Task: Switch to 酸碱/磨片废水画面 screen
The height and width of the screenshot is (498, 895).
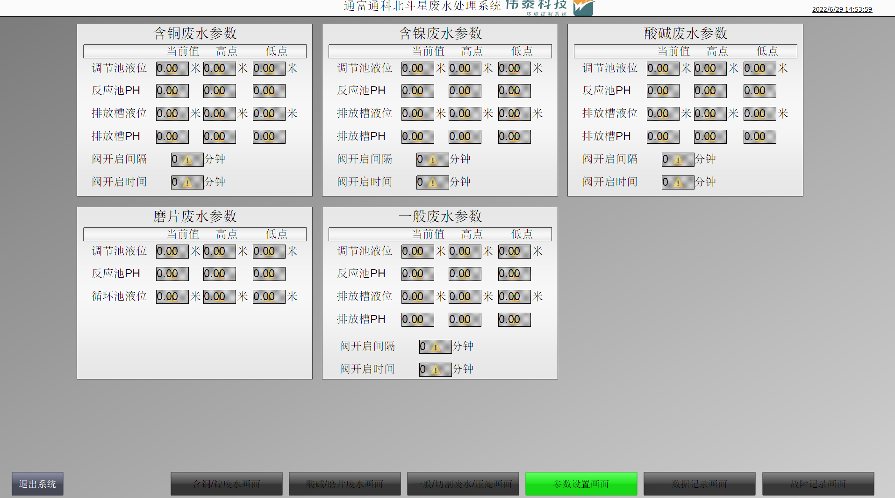Action: (344, 484)
